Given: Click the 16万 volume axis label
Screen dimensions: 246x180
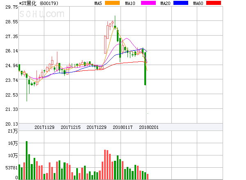Looking at the screenshot, I should 13,143.
